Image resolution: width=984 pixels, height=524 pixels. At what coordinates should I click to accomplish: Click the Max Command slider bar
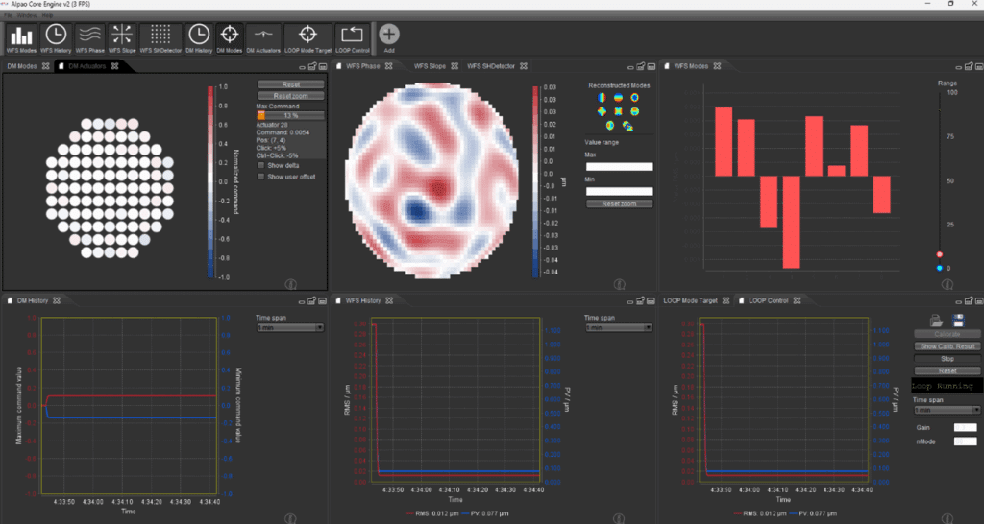(x=290, y=115)
